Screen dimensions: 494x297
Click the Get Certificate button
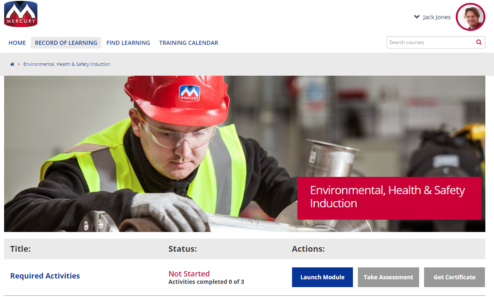455,277
